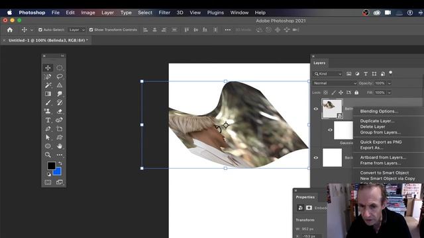Viewport: 424px width, 238px height.
Task: Select the Hand tool
Action: point(60,146)
